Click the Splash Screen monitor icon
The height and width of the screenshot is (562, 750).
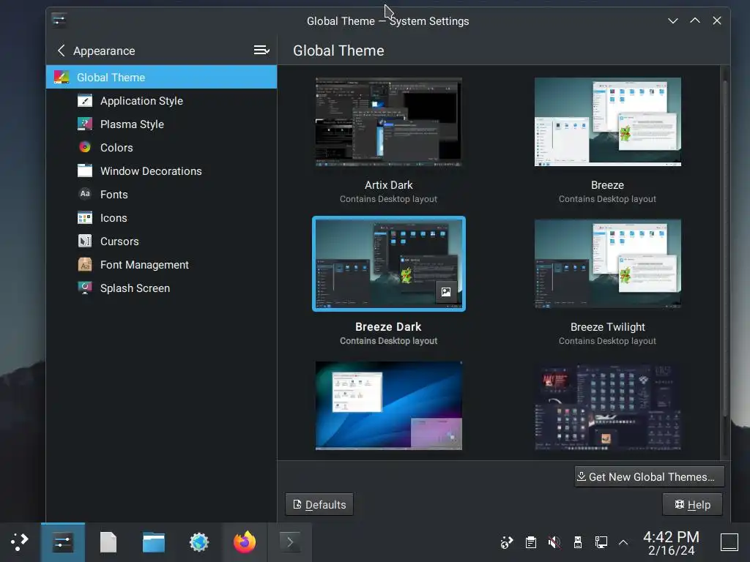pos(85,288)
